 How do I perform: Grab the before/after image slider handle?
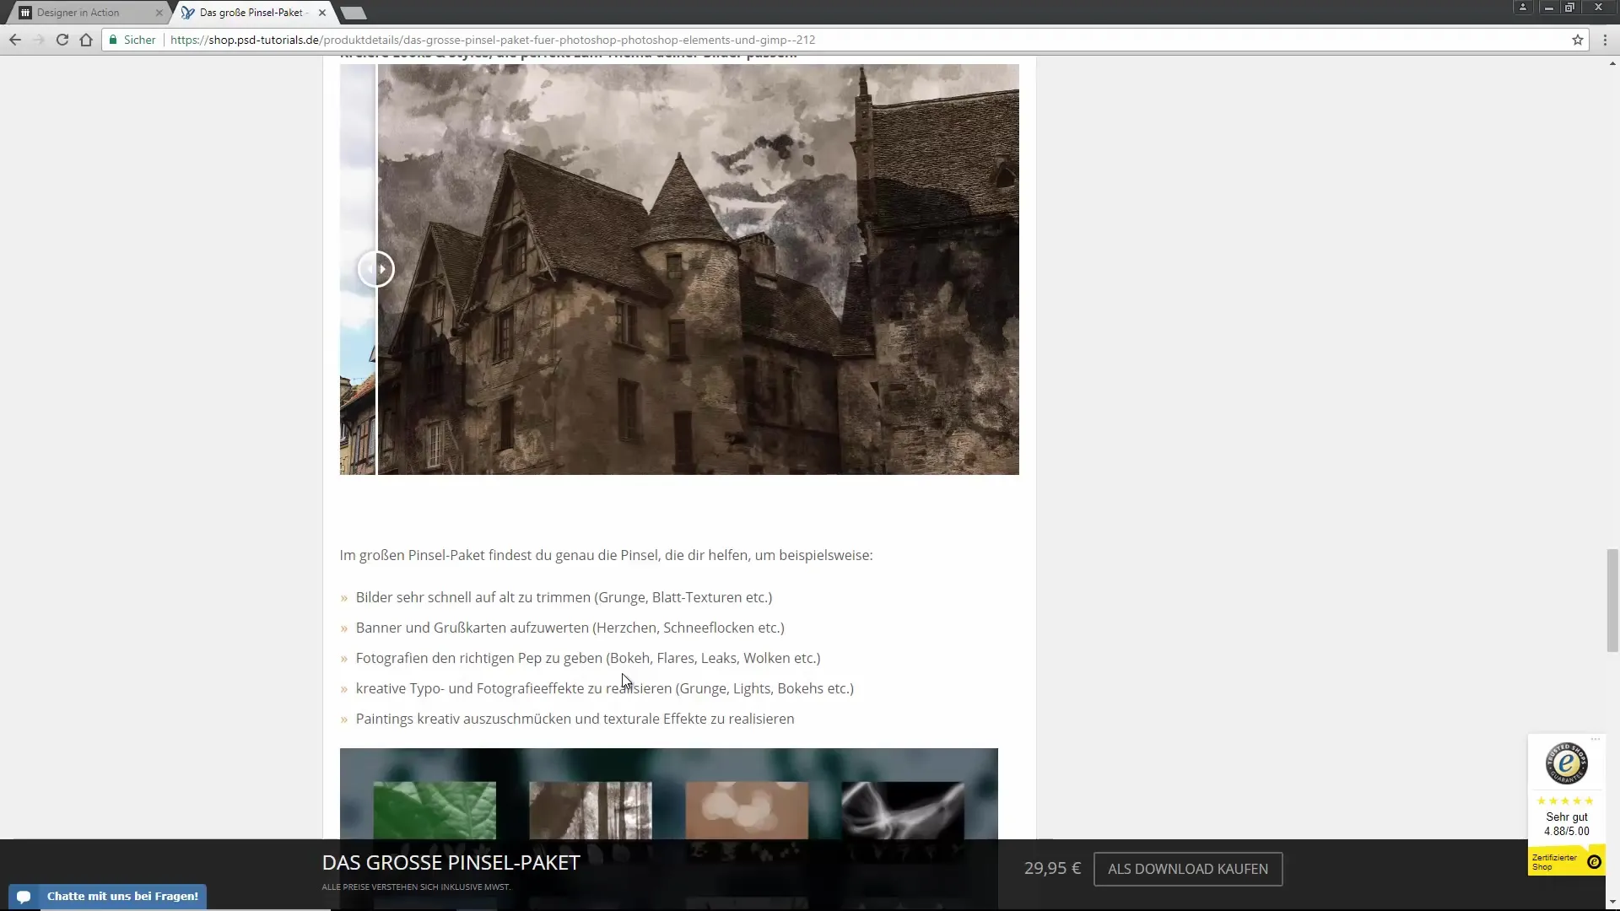pos(375,269)
